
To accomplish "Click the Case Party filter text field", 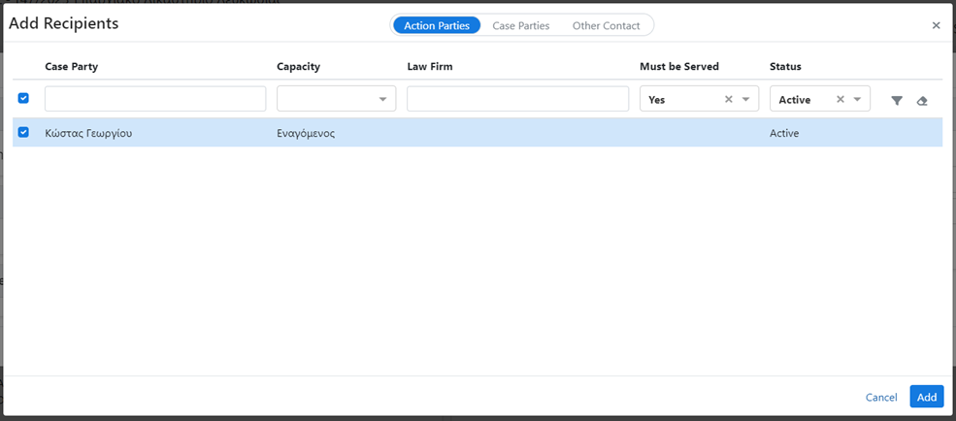I will tap(155, 99).
